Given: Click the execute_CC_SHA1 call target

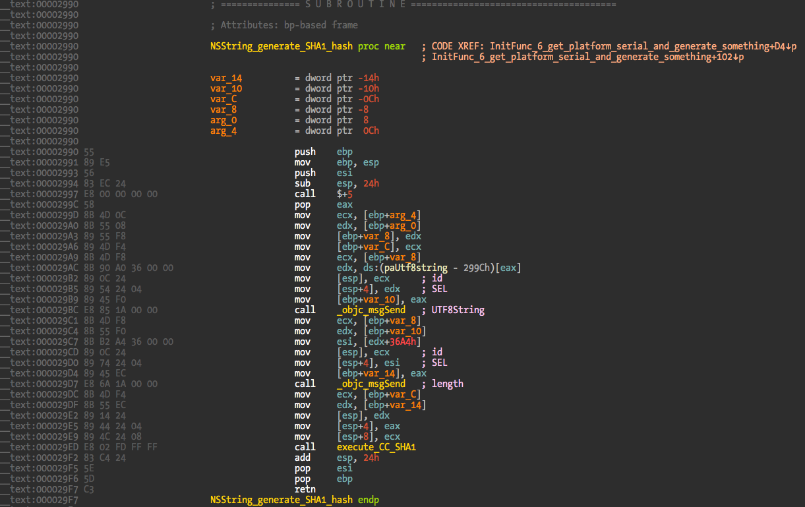Looking at the screenshot, I should [376, 447].
